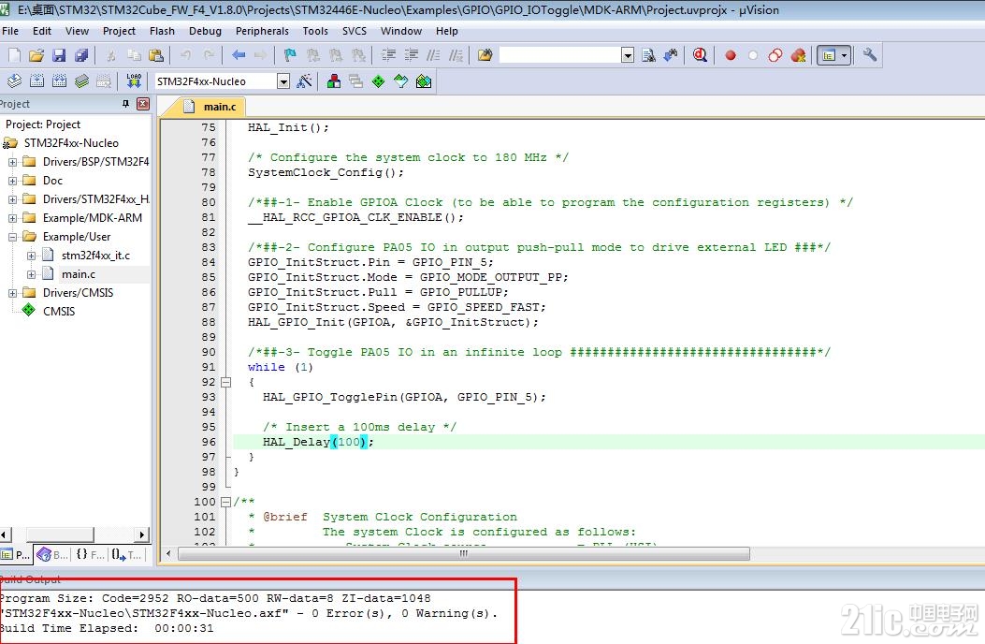
Task: Select main.c in the project tree
Action: (79, 274)
